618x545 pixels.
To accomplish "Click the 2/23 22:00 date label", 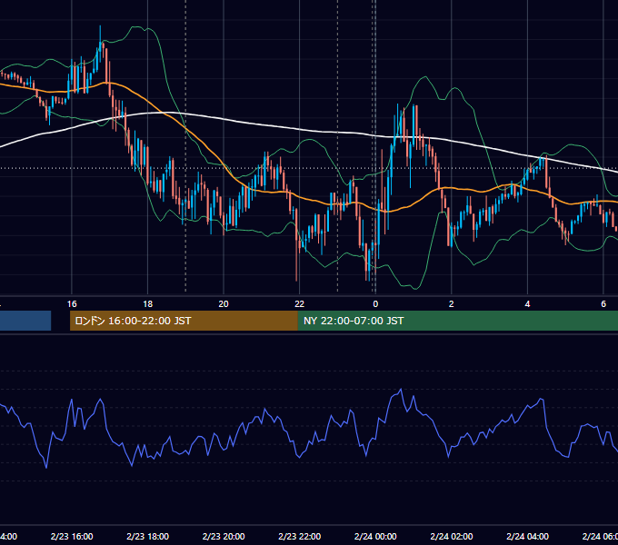I will coord(300,536).
